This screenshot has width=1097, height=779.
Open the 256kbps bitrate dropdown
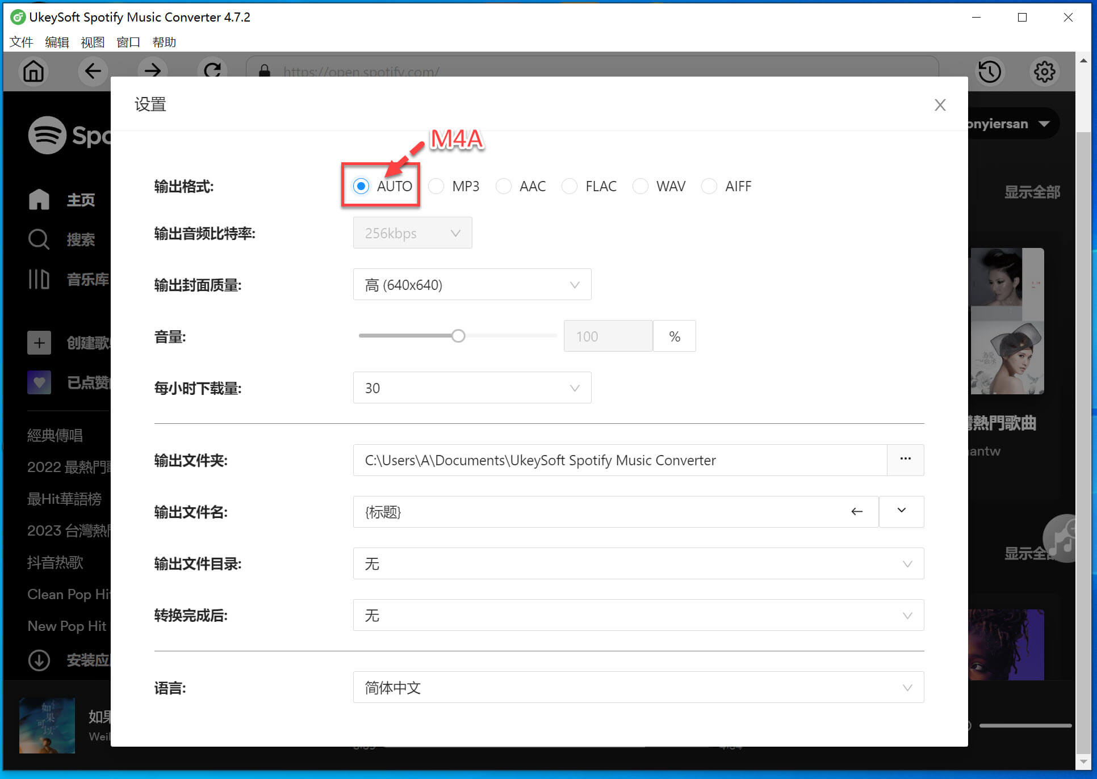(x=412, y=233)
